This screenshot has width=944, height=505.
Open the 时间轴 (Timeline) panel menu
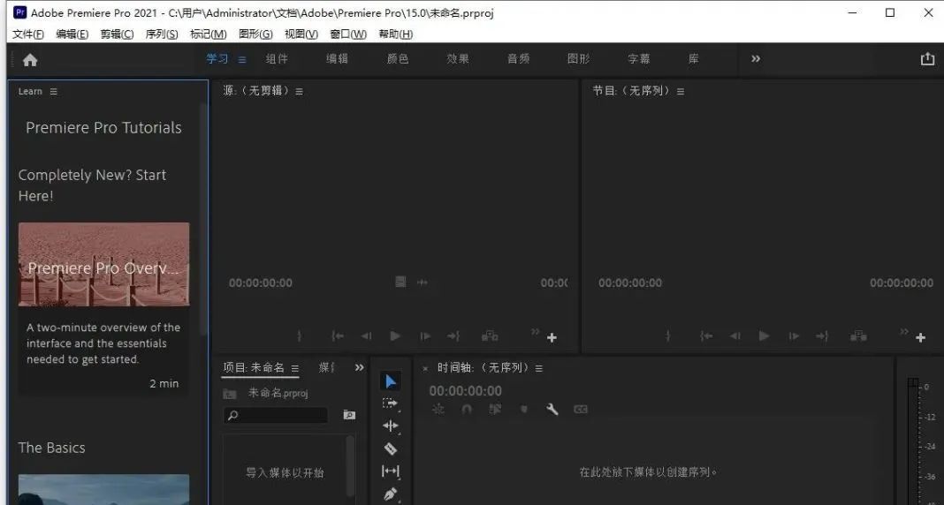click(x=539, y=368)
